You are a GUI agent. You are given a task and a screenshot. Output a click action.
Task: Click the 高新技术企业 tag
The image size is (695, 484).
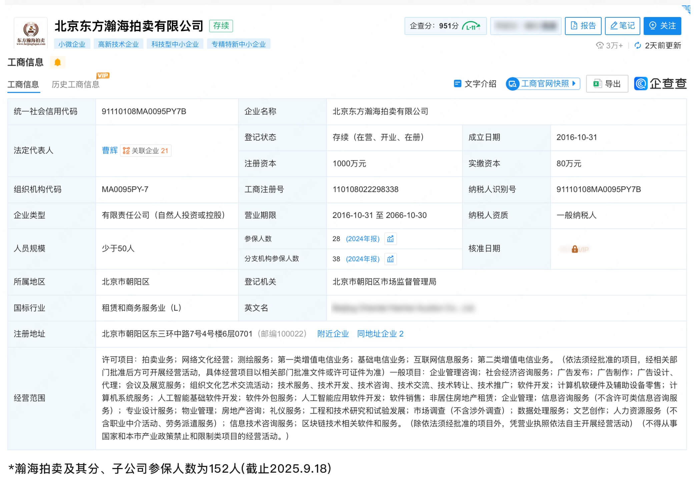(x=118, y=44)
